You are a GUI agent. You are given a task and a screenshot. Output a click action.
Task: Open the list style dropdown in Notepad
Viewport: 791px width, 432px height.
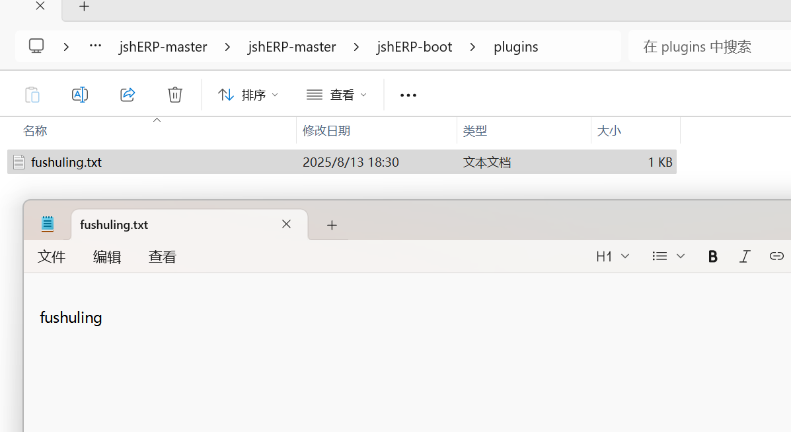[668, 256]
